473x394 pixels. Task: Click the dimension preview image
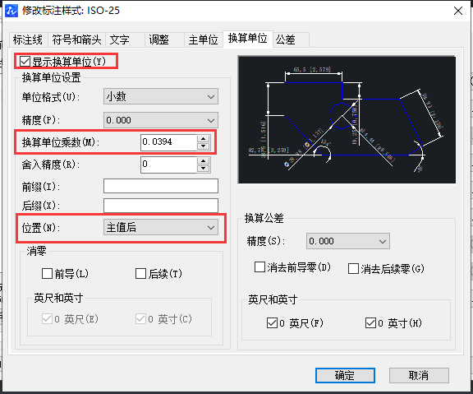coord(347,119)
